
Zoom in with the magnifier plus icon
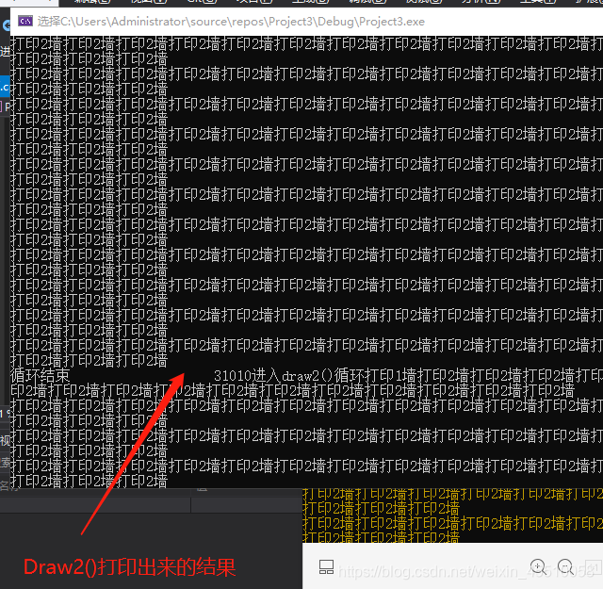(538, 566)
